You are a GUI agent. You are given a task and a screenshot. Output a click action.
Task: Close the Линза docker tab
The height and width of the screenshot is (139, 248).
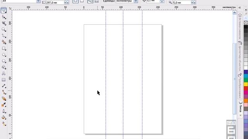240,115
